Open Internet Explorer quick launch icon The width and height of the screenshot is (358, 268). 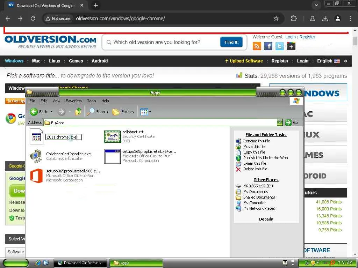(38, 263)
